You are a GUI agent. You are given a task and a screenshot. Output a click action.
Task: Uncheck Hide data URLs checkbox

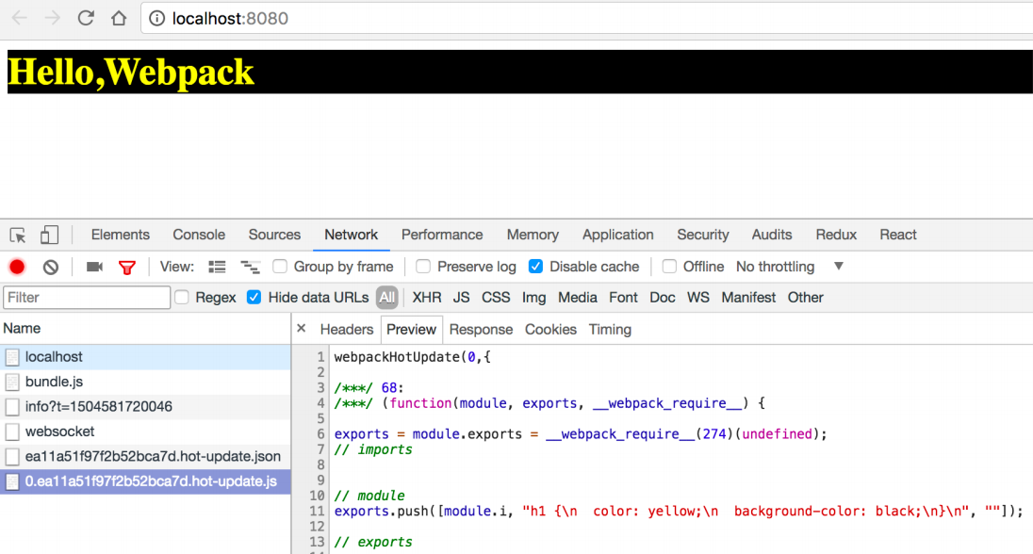[254, 297]
